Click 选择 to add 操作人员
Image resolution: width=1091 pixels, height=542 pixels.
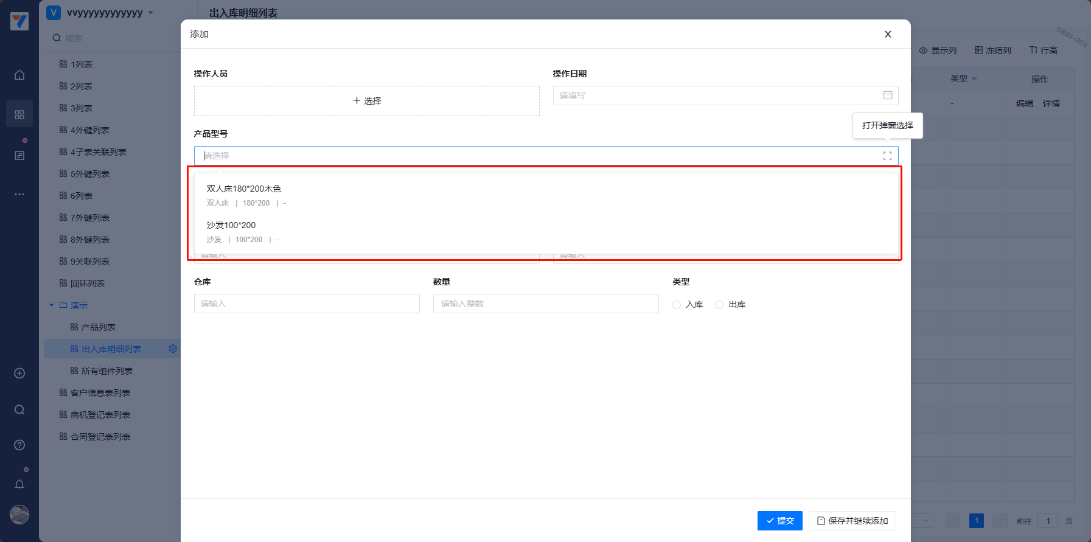(367, 101)
